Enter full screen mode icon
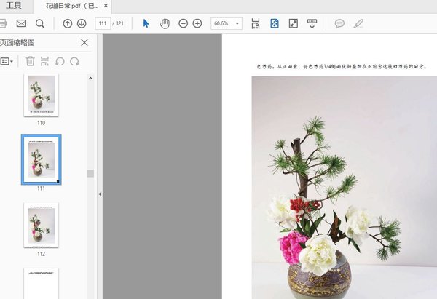 coord(294,24)
